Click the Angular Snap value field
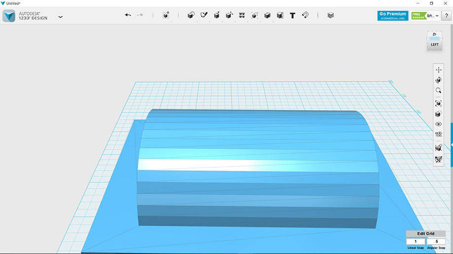The height and width of the screenshot is (254, 453). click(x=436, y=241)
